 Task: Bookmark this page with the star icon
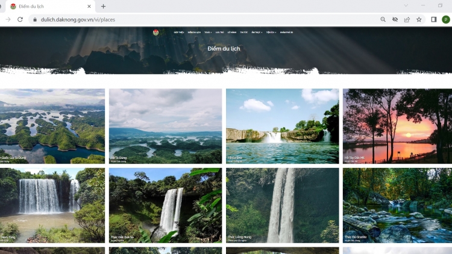(x=419, y=19)
